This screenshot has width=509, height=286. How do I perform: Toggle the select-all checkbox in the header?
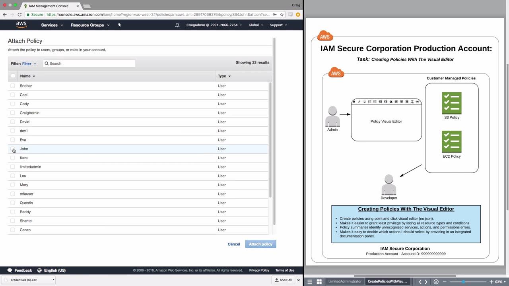pos(13,76)
